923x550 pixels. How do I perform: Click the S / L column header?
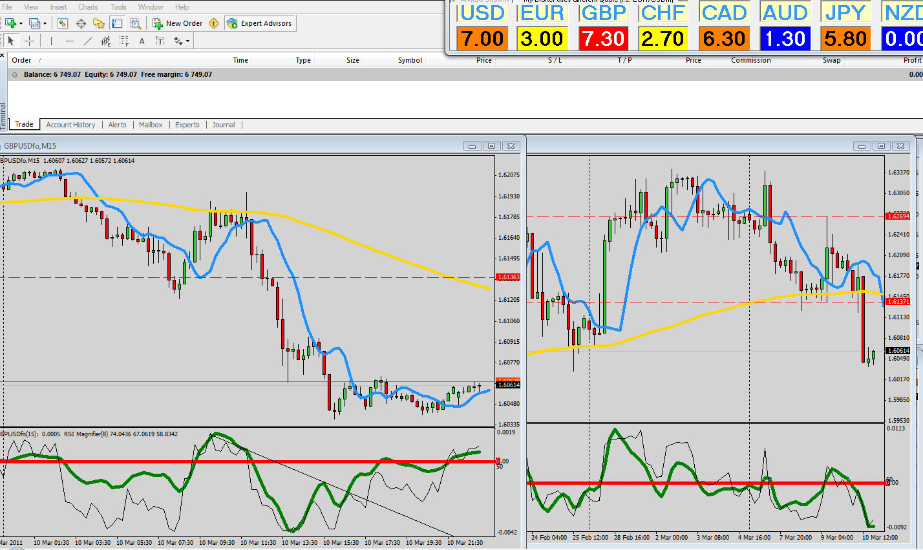555,60
